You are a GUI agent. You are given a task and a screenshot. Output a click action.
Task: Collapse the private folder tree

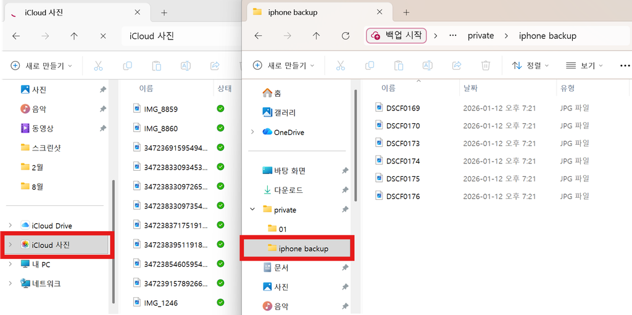tap(252, 209)
